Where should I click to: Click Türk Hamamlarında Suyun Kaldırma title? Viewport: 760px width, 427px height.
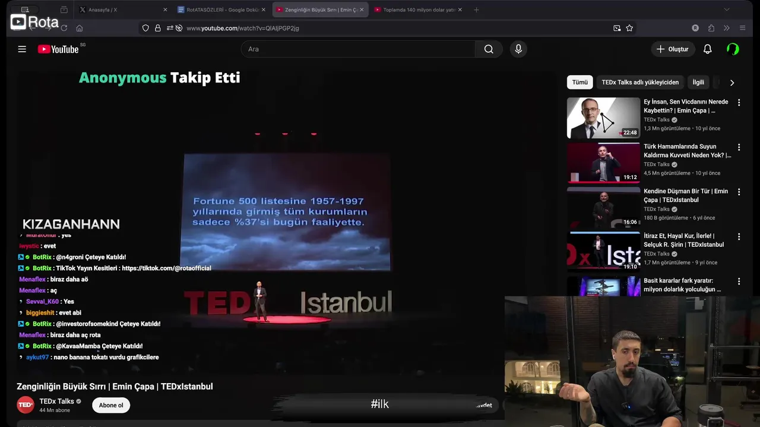(x=688, y=151)
